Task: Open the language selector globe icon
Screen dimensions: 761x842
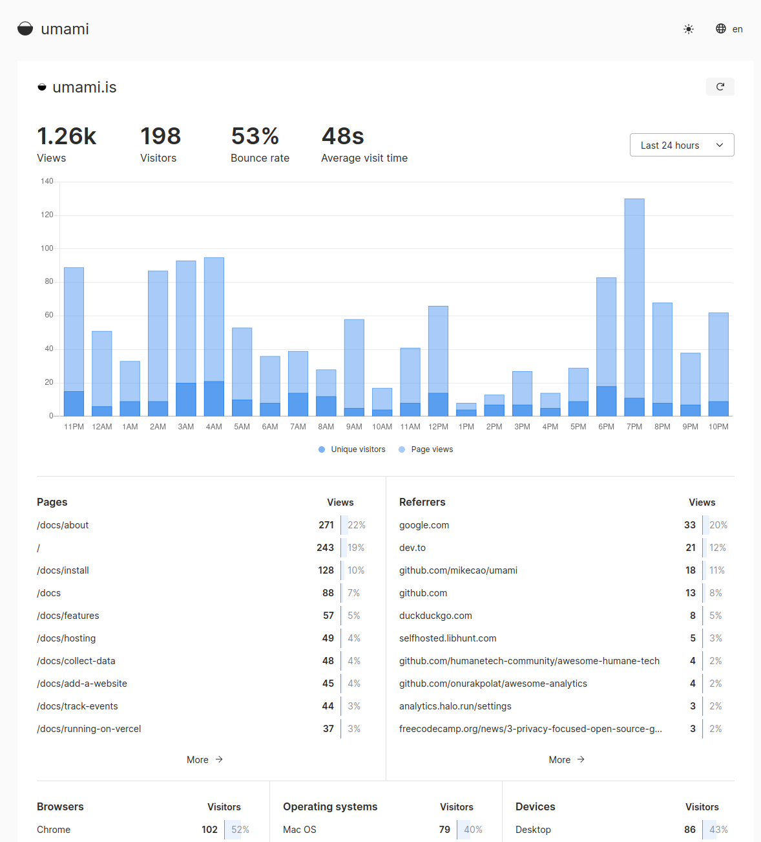Action: click(721, 28)
